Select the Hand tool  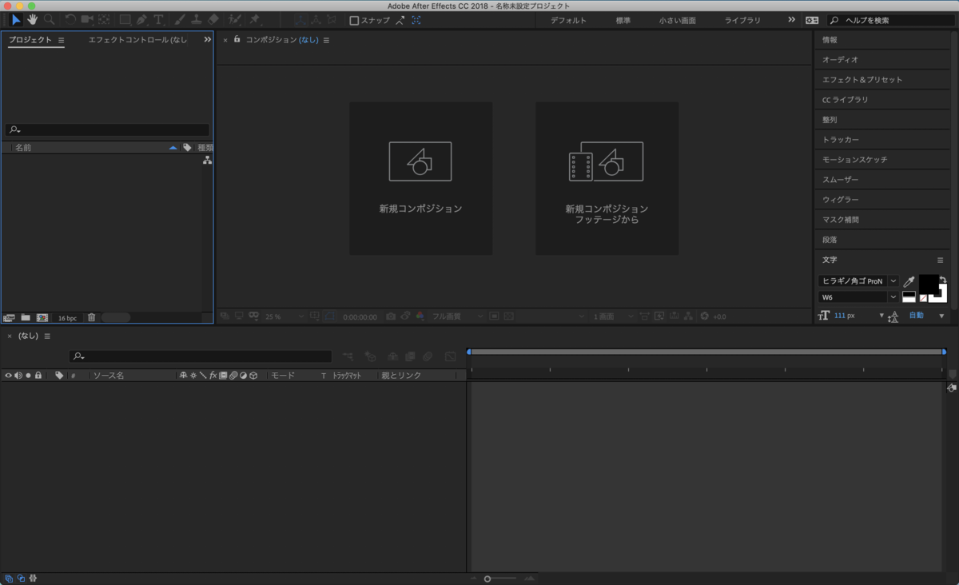pyautogui.click(x=33, y=19)
